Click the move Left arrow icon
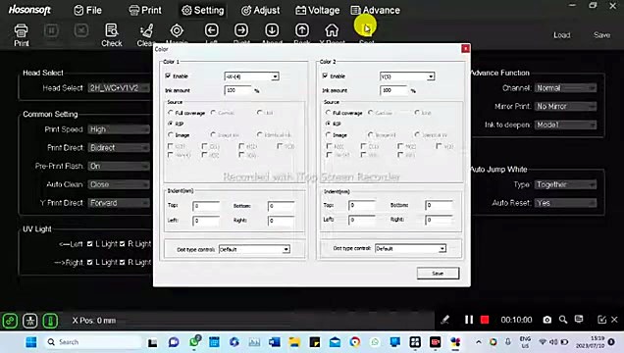This screenshot has height=353, width=624. pos(212,30)
